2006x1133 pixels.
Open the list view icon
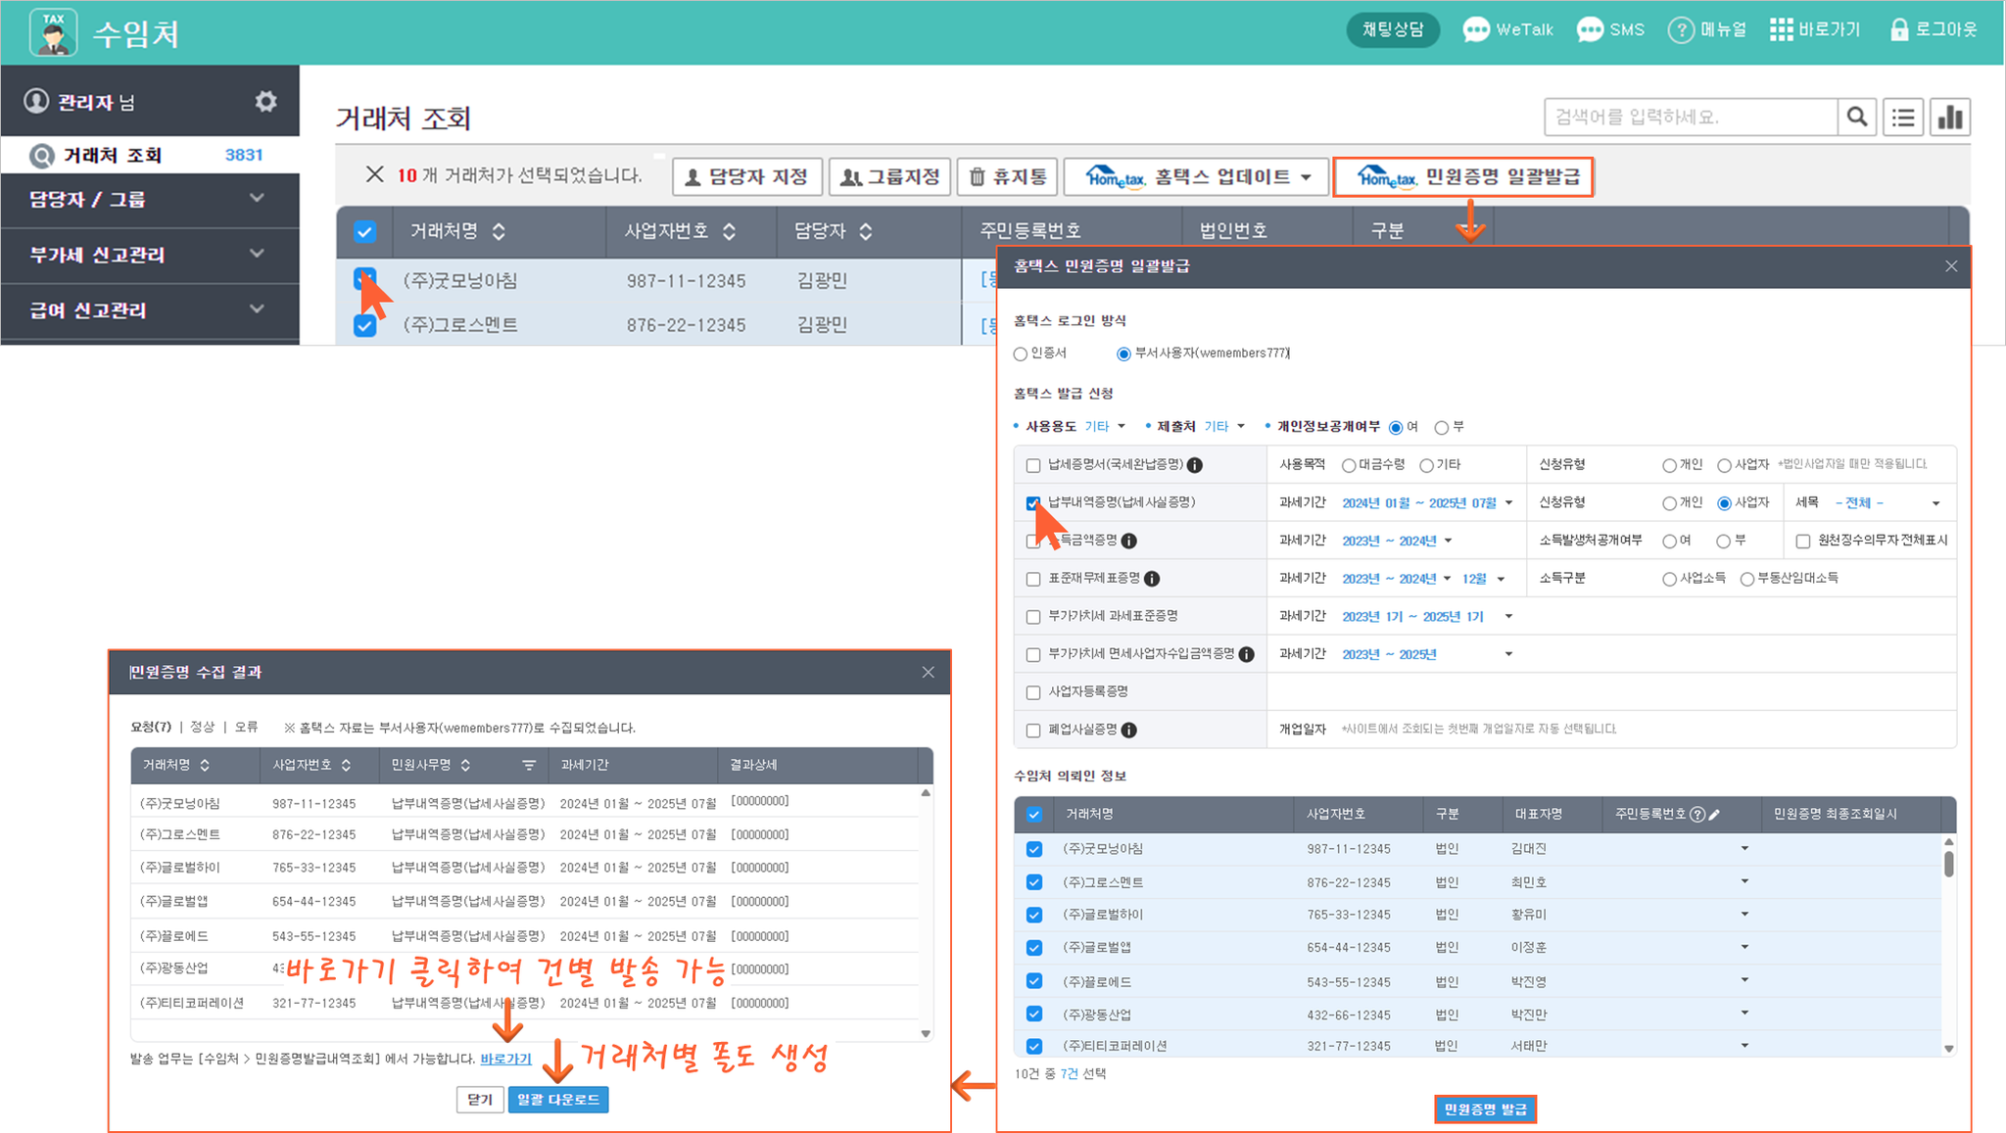(1903, 118)
